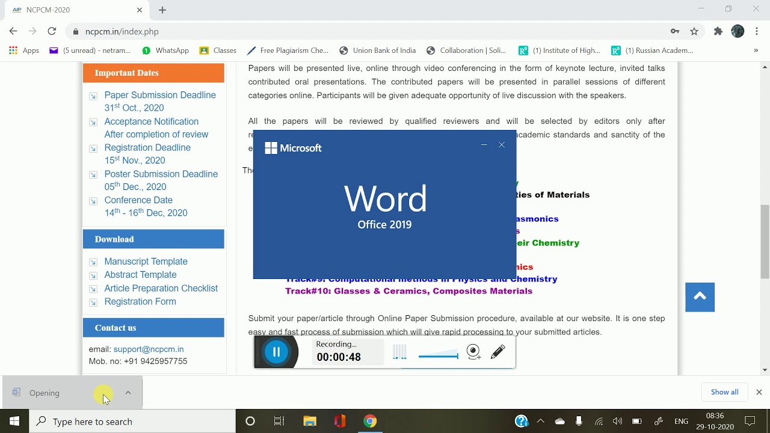Open the Apps bookmarks shortcut

(24, 51)
